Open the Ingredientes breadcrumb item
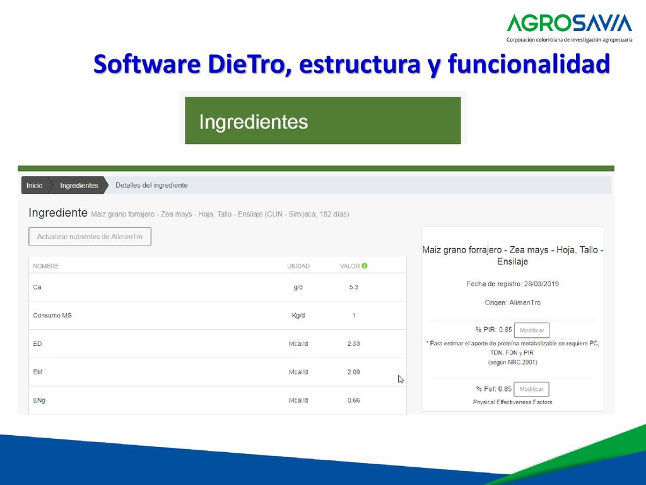Viewport: 646px width, 485px height. coord(79,186)
